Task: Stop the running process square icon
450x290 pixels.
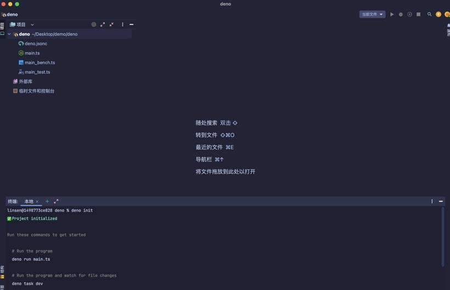Action: tap(418, 14)
